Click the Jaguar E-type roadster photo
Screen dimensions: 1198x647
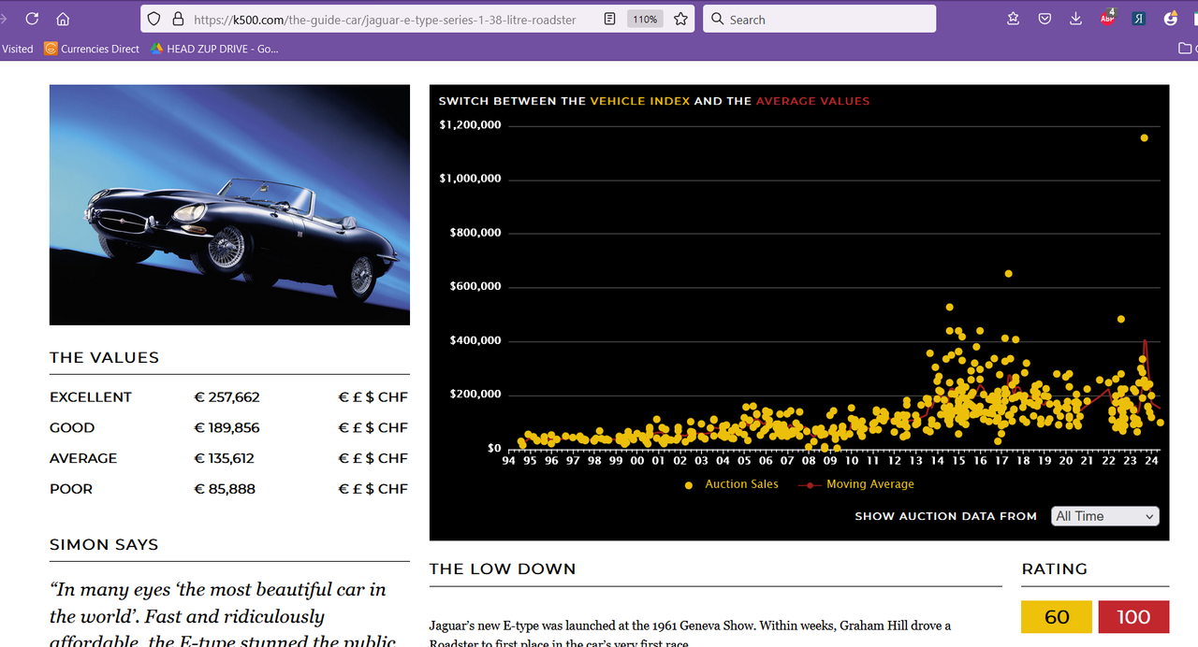[229, 205]
